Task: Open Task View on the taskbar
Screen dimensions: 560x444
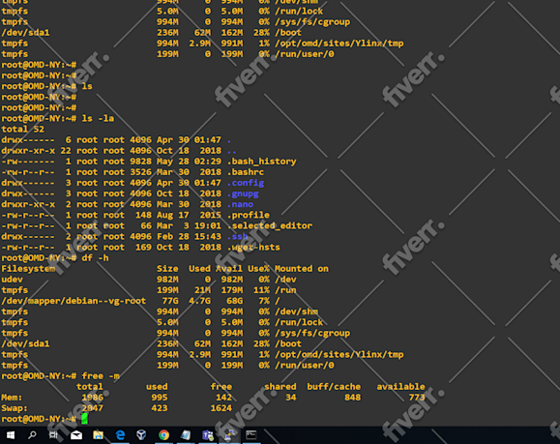Action: (x=53, y=435)
